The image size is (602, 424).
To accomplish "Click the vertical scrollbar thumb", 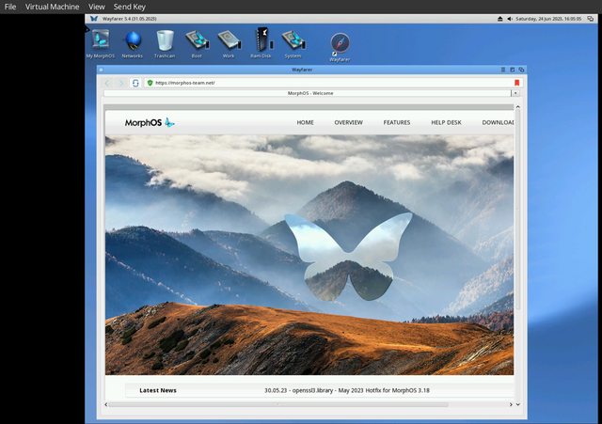I will click(x=518, y=209).
